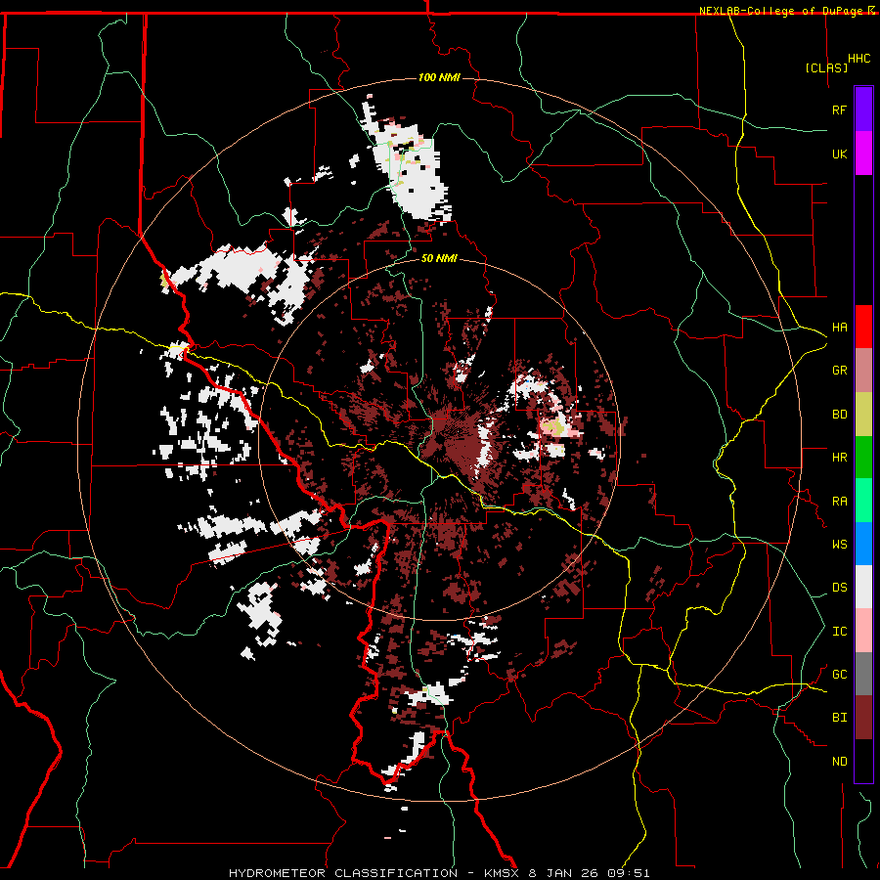Viewport: 880px width, 880px height.
Task: Click the WS legend label
Action: click(x=839, y=545)
